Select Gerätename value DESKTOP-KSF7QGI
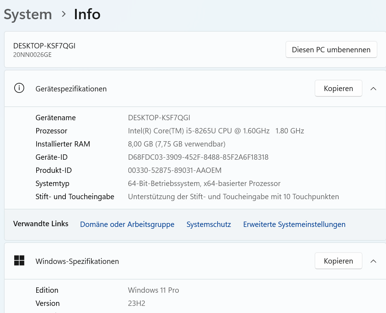 pos(159,118)
